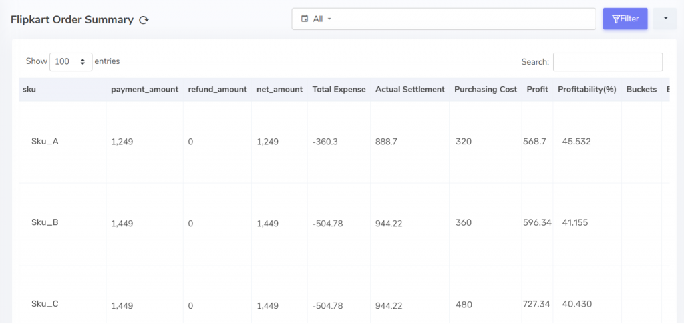
Task: Click profitability value 41.155
Action: pyautogui.click(x=575, y=222)
